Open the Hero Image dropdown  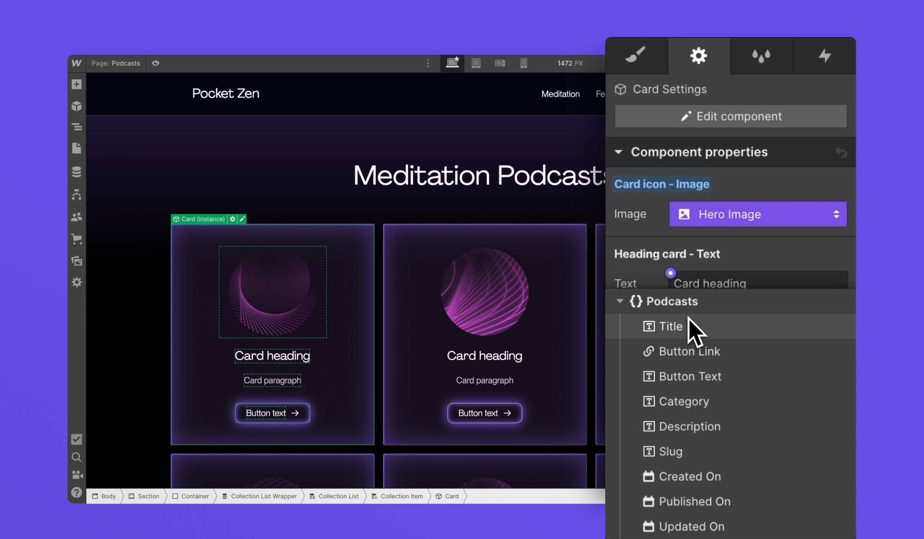pyautogui.click(x=758, y=214)
